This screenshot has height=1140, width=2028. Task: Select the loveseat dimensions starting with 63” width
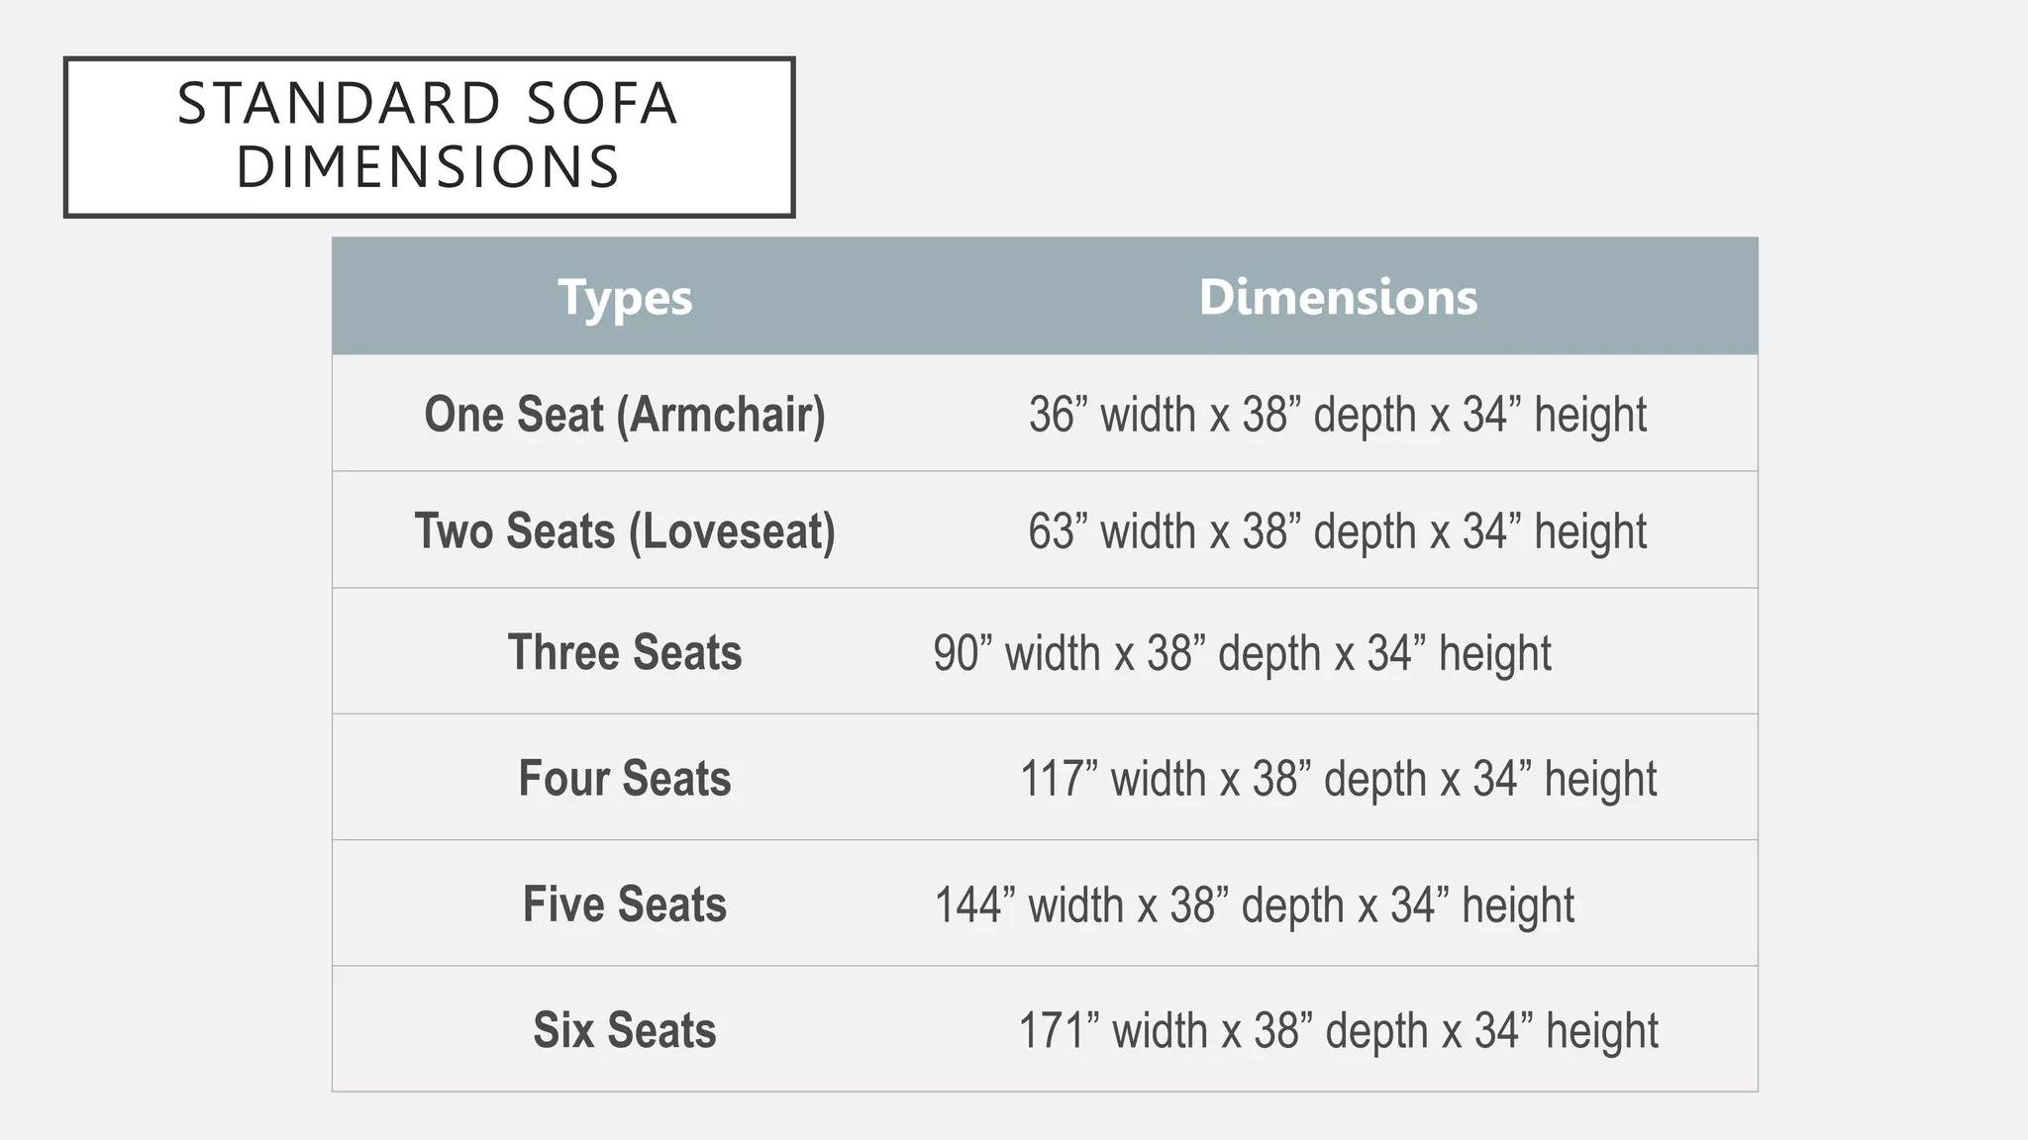coord(1338,530)
